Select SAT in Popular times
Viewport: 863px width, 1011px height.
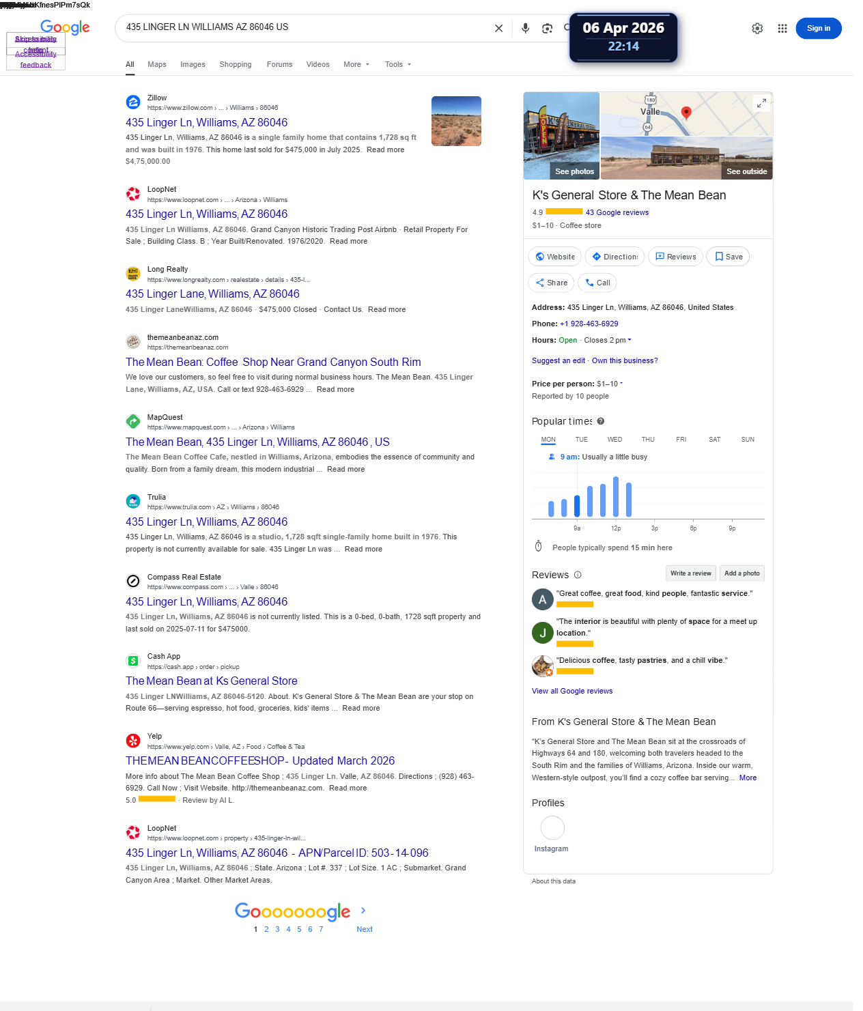point(715,440)
